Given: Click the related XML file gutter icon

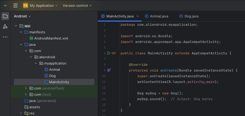Looking at the screenshot, I should pos(114,53).
